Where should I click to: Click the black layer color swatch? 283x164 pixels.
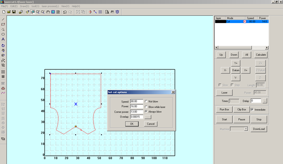click(220, 21)
